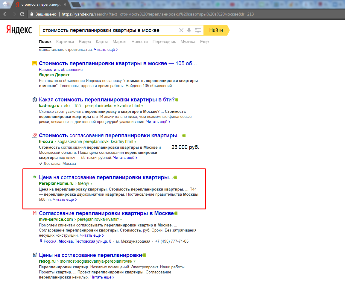This screenshot has height=286, width=345.
Task: Open mvk-service.com domain link
Action: (56, 219)
